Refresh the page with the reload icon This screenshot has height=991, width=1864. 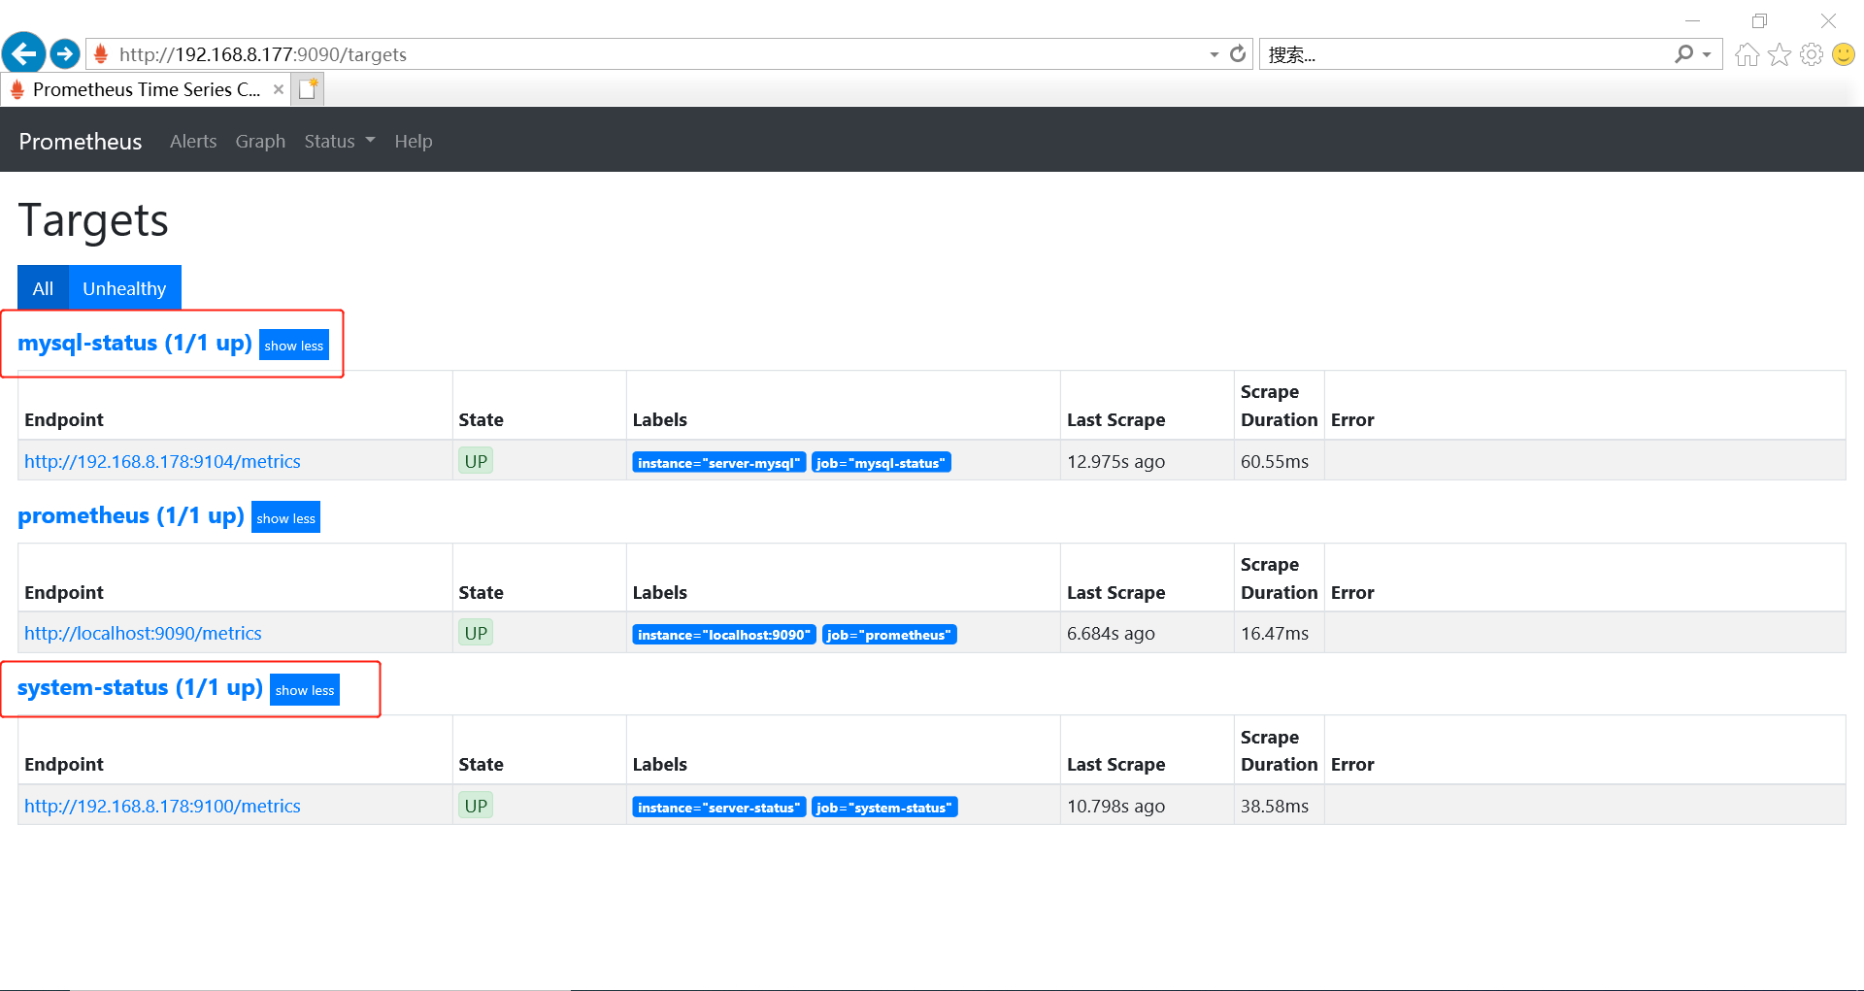(x=1238, y=54)
